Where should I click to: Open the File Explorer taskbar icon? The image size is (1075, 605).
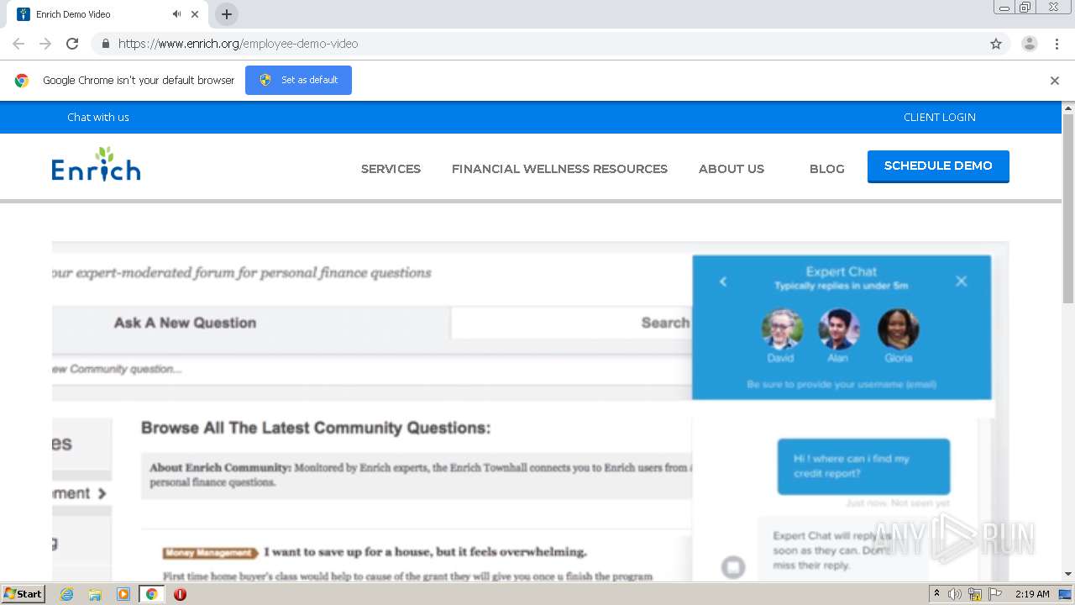(x=95, y=594)
